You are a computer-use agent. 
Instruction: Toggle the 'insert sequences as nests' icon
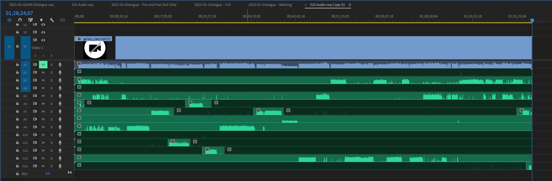click(x=9, y=20)
